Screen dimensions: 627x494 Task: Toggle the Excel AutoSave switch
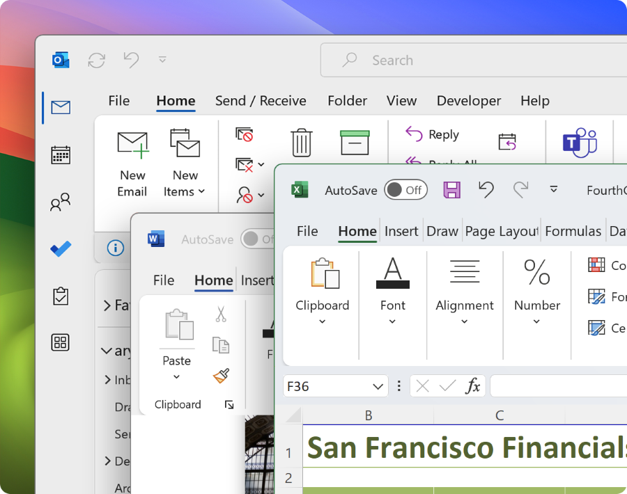tap(405, 190)
